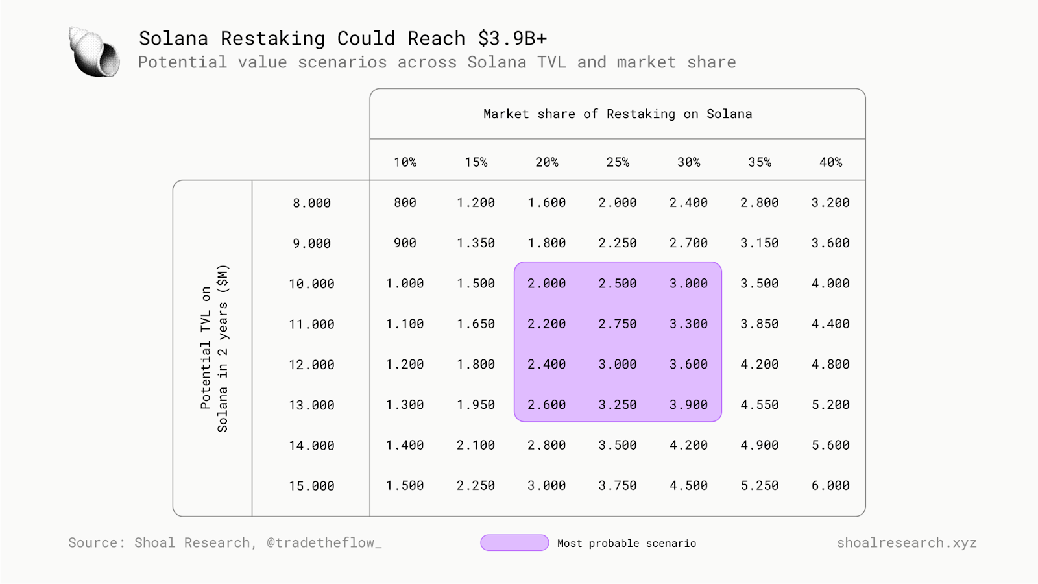Click the 'Most probable scenario' legend text

tap(627, 544)
